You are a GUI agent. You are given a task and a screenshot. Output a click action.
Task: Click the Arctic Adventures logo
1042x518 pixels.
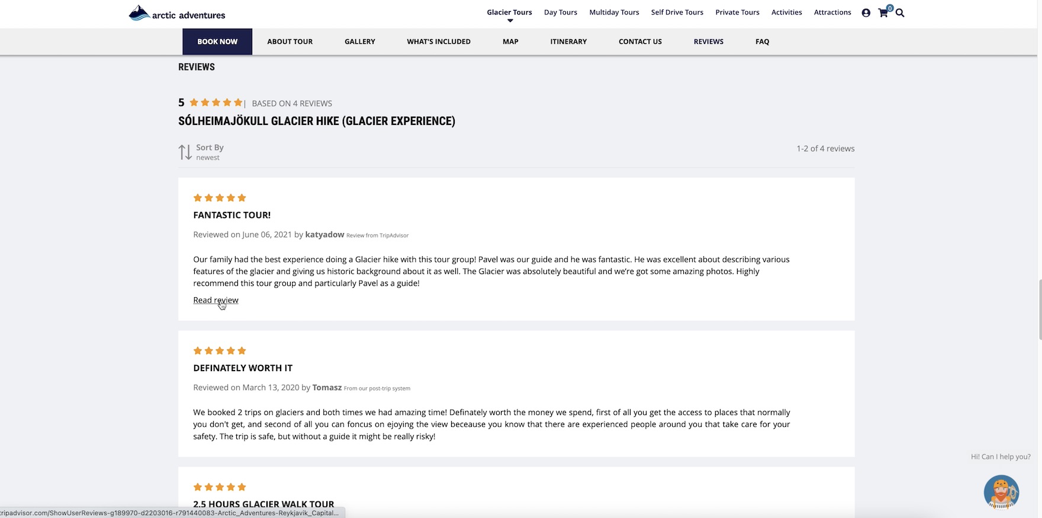(176, 13)
